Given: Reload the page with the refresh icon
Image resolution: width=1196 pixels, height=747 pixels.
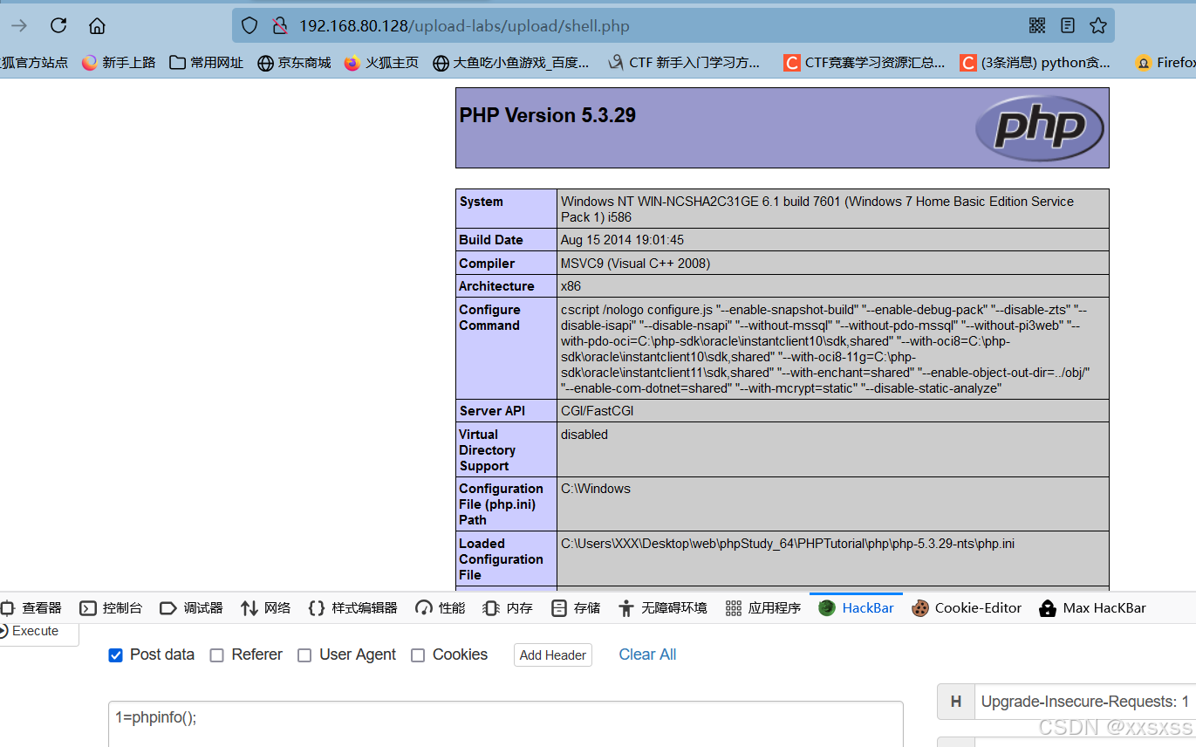Looking at the screenshot, I should tap(58, 25).
